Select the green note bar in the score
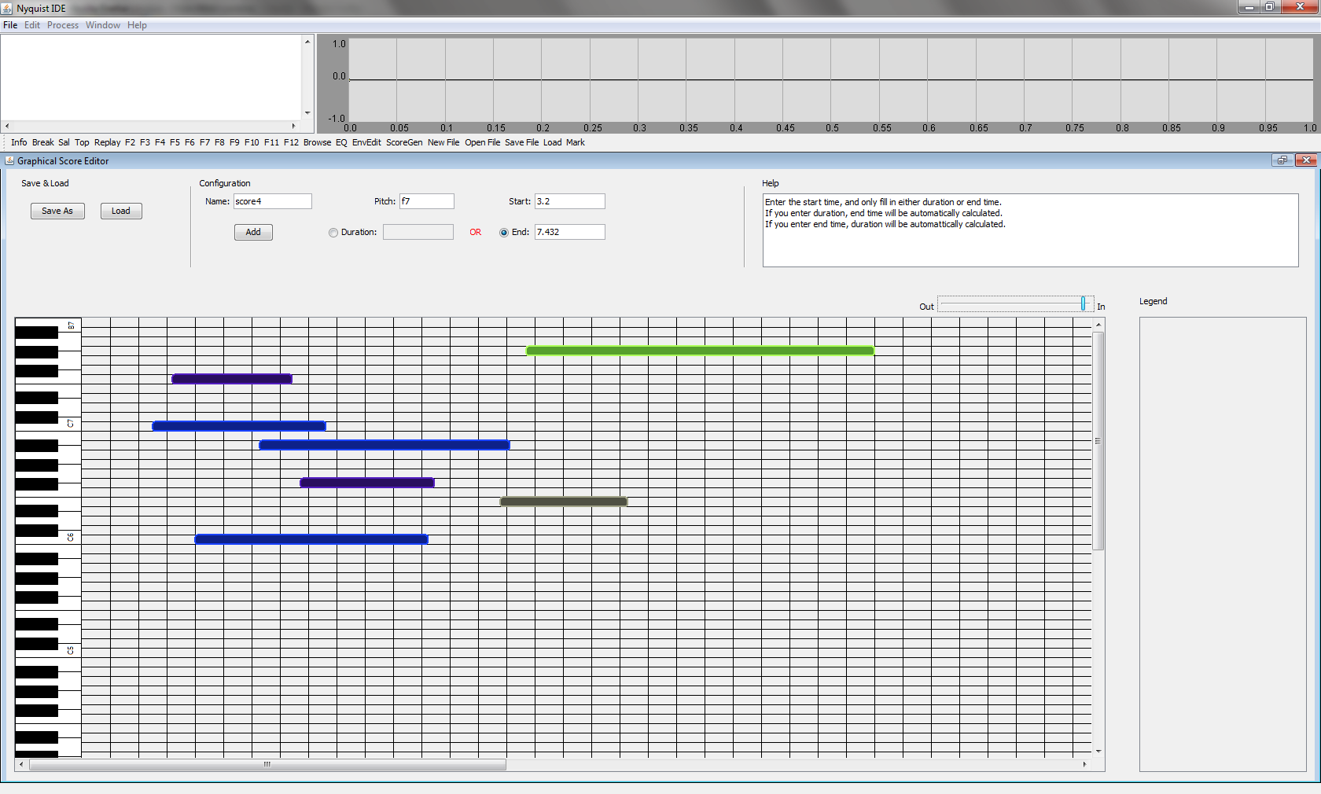This screenshot has width=1321, height=794. 700,351
